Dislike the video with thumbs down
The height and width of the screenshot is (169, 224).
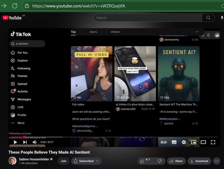(x=160, y=161)
